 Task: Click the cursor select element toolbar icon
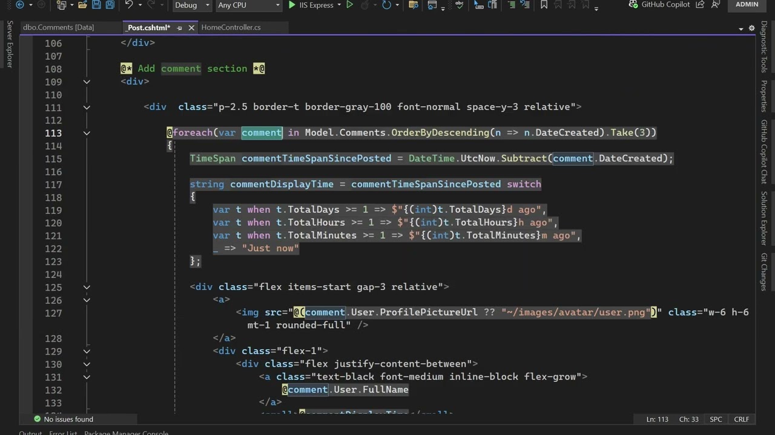[478, 5]
